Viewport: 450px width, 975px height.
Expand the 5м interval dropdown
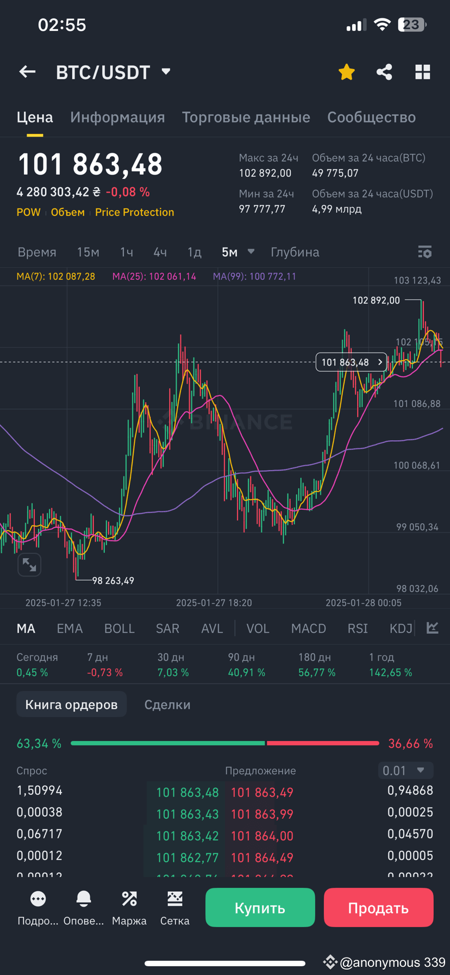tap(251, 251)
